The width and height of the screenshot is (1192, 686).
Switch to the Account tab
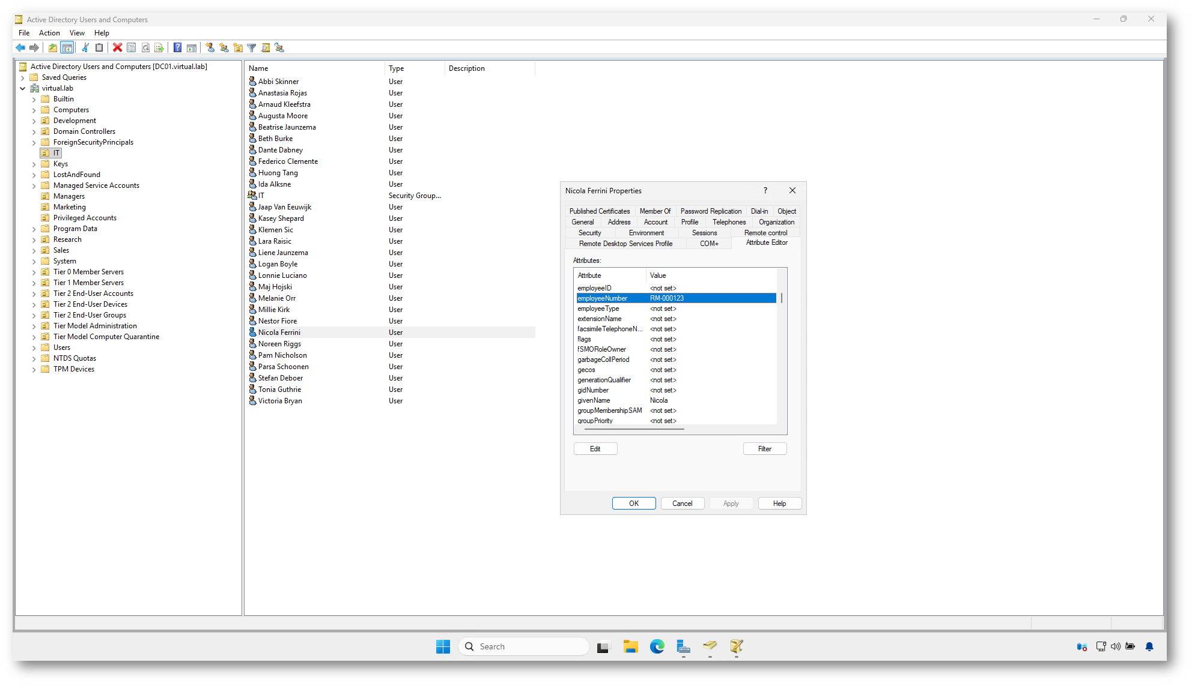(x=655, y=222)
